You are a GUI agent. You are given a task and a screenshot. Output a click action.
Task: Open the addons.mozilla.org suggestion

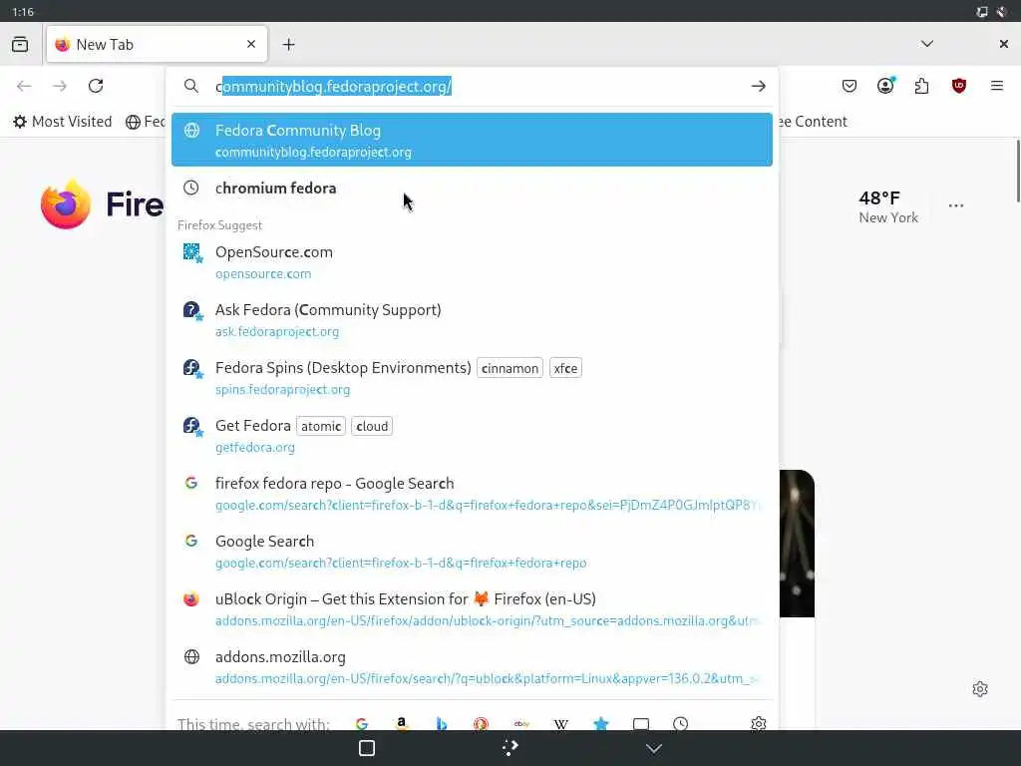[472, 667]
